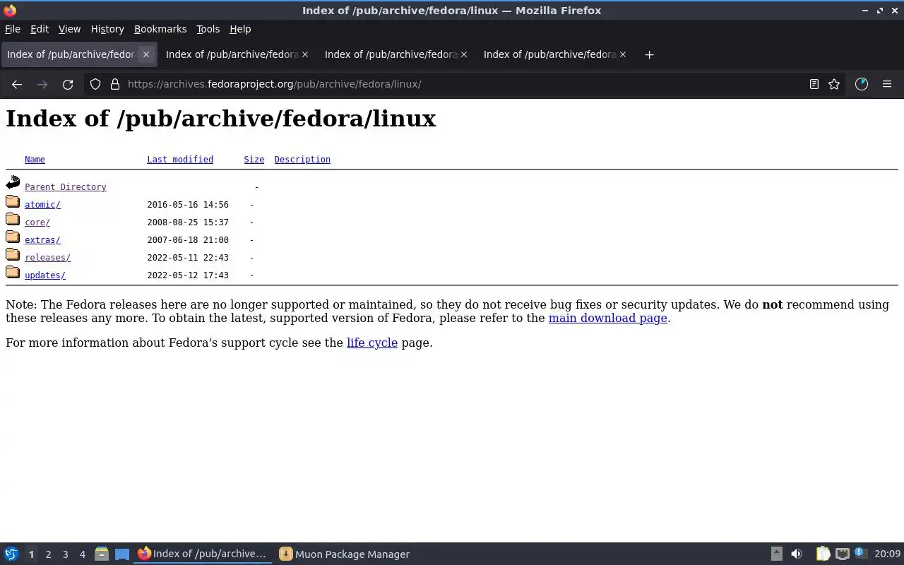This screenshot has width=904, height=565.
Task: Open the clipboard manager tray icon
Action: [823, 554]
